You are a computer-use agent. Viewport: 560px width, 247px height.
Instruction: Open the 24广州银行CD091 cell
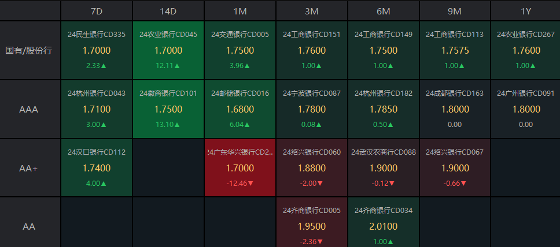coord(526,109)
